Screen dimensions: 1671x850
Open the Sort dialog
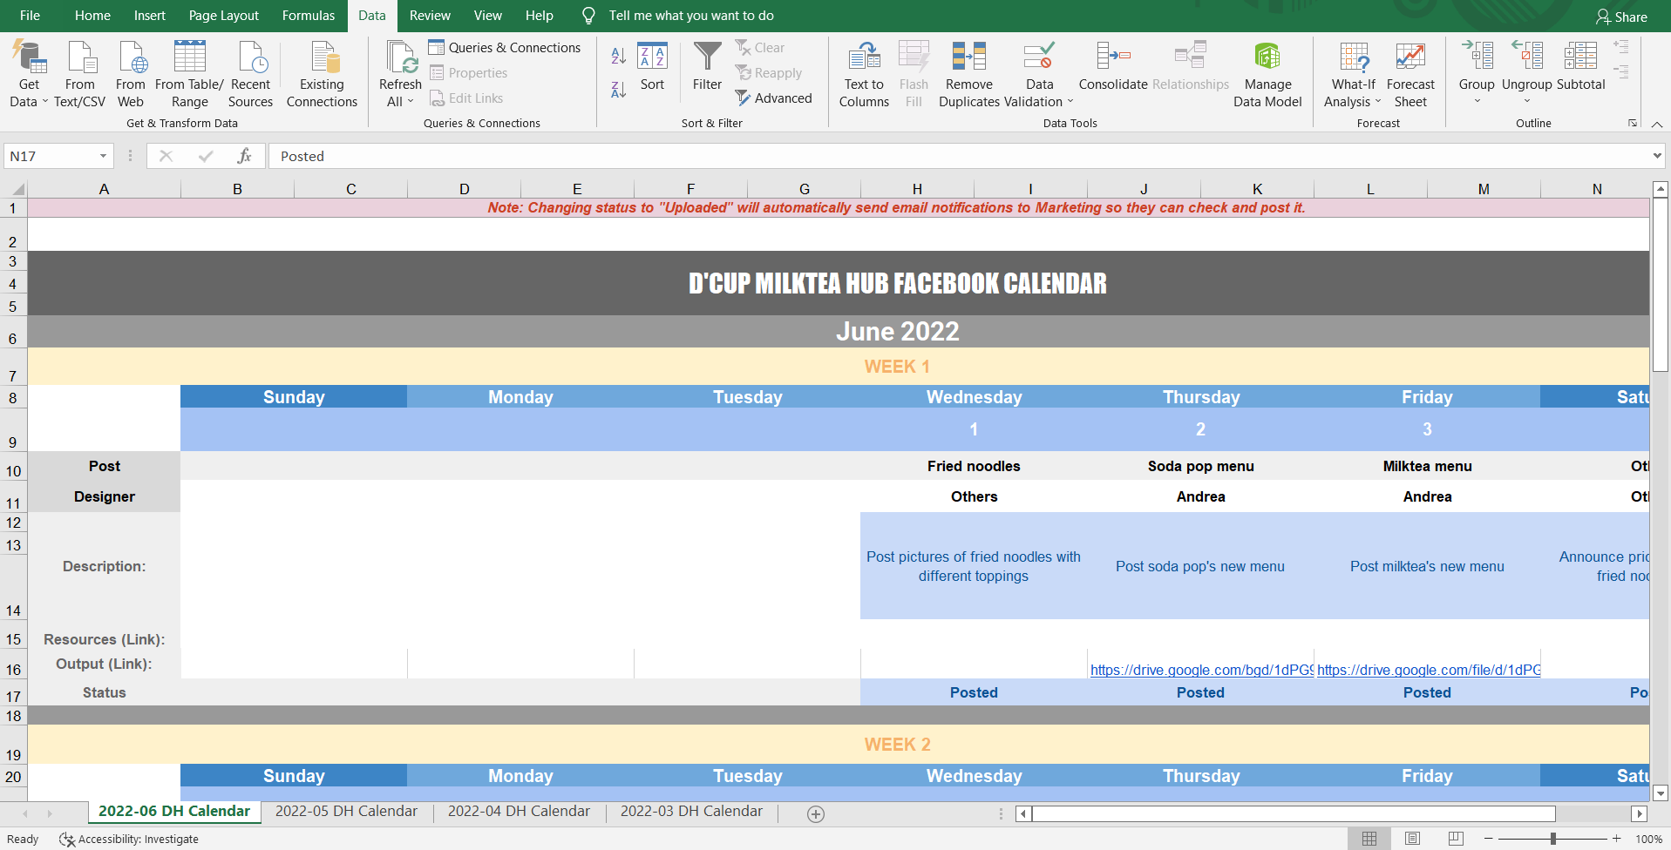pos(652,66)
